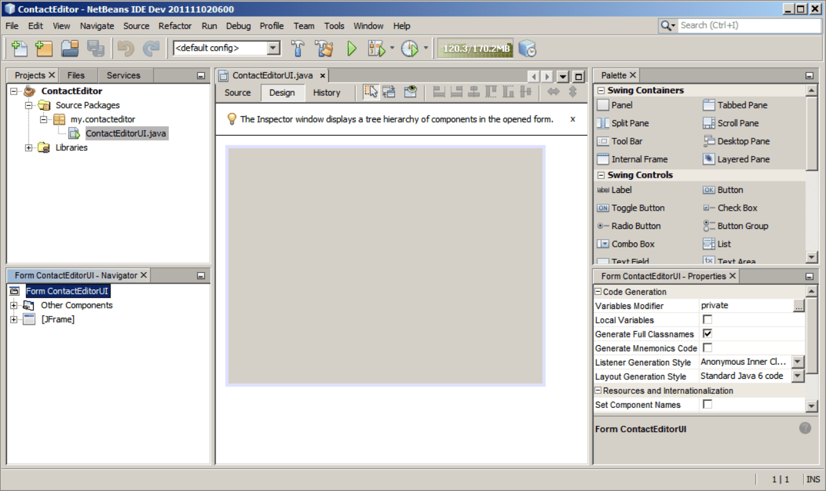Screen dimensions: 826x491
Task: Open the Refactor menu
Action: 175,26
